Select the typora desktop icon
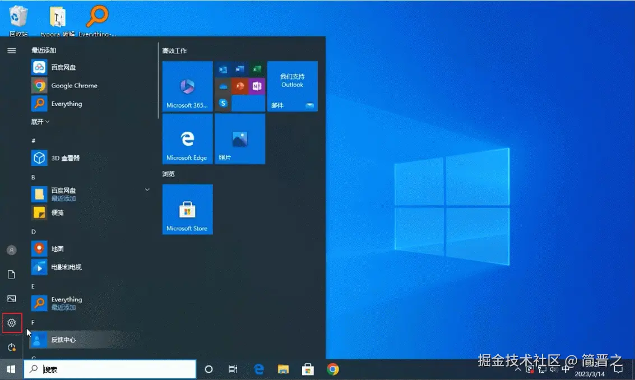635x380 pixels. (58, 20)
